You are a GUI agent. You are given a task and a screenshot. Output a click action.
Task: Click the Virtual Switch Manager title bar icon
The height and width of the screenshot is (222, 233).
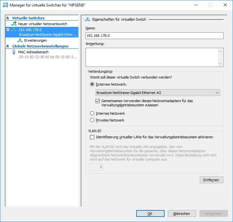tap(5, 5)
